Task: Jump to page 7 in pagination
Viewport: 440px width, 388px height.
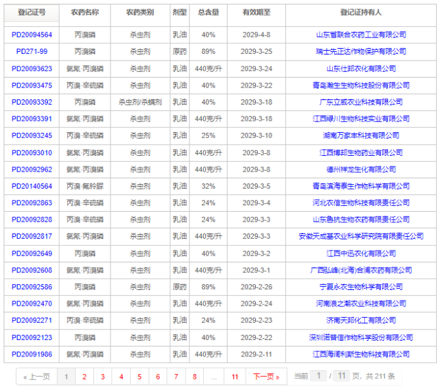Action: (176, 377)
